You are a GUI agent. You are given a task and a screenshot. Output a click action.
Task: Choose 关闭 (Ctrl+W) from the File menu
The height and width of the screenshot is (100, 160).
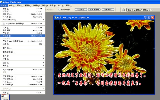pyautogui.click(x=23, y=28)
